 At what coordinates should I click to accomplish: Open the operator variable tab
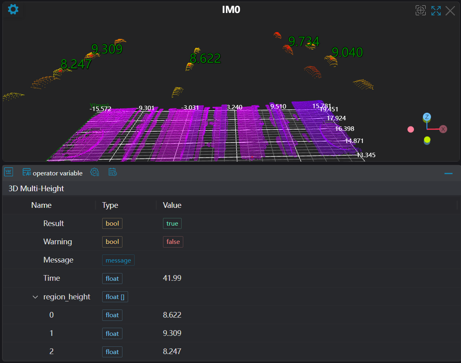(x=53, y=173)
